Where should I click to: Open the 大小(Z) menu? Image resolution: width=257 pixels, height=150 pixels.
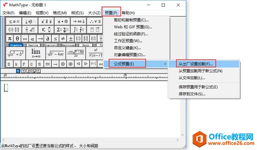pyautogui.click(x=94, y=13)
